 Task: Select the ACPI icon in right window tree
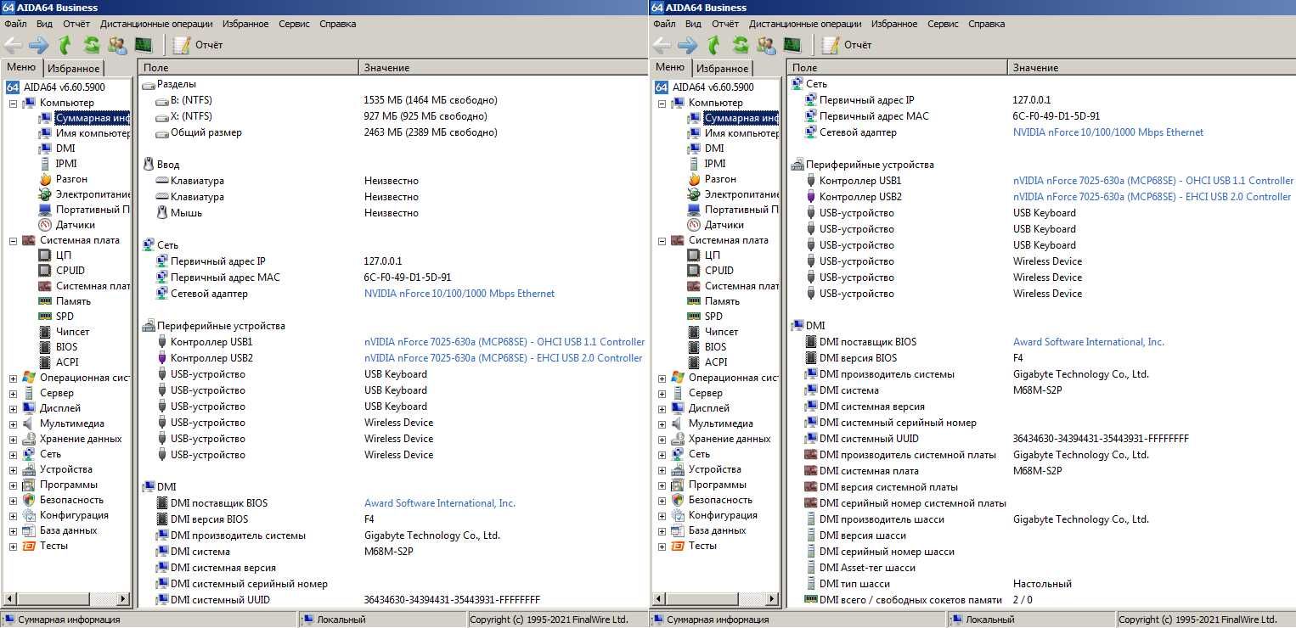pyautogui.click(x=695, y=362)
